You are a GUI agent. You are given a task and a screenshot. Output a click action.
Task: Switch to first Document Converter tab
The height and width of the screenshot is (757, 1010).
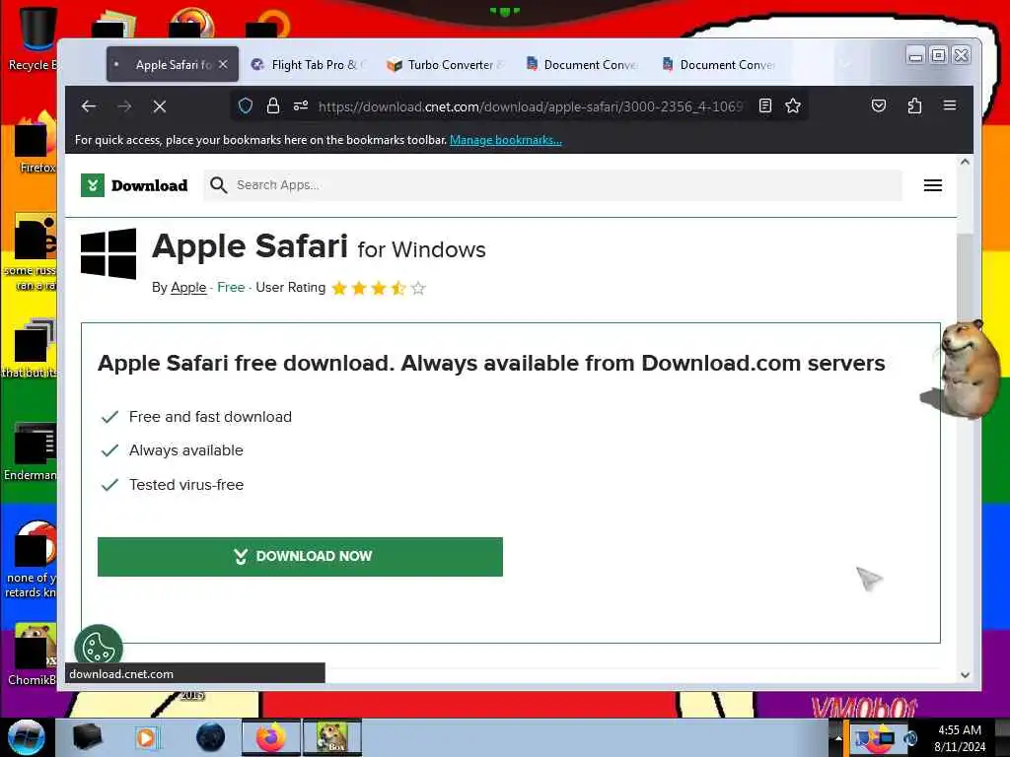pos(583,64)
